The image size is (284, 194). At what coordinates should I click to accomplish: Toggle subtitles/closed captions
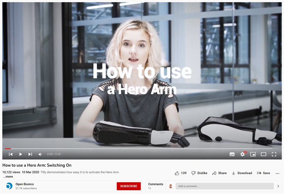coord(232,154)
